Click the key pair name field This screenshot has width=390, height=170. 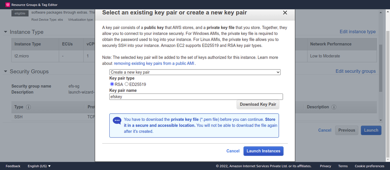tap(196, 97)
